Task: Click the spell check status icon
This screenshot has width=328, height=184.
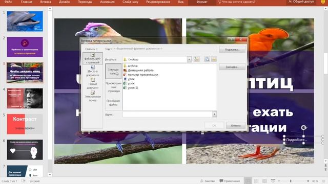Action: click(24, 181)
